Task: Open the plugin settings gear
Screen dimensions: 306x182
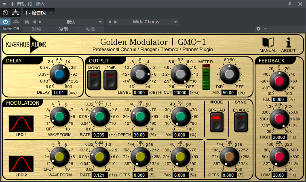Action: (x=258, y=29)
